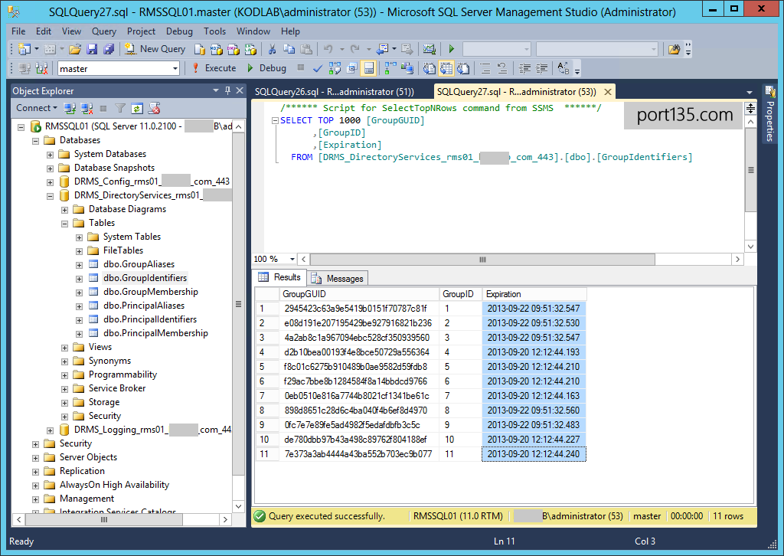This screenshot has width=784, height=556.
Task: Click the Parse query checkmark icon
Action: (x=318, y=68)
